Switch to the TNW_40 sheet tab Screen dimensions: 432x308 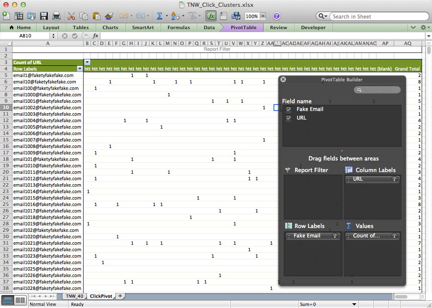(74, 296)
